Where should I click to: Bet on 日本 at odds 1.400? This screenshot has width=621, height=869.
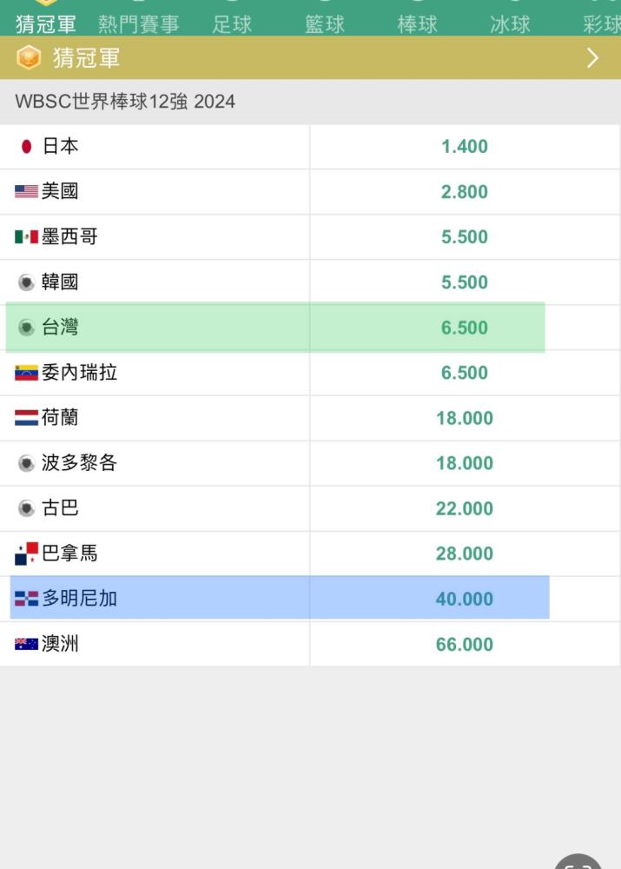tap(464, 146)
